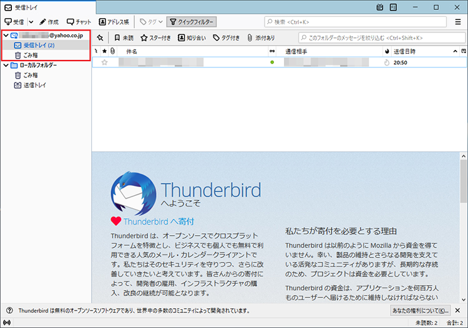Click the online status icon in status bar
This screenshot has width=468, height=328.
click(x=7, y=322)
